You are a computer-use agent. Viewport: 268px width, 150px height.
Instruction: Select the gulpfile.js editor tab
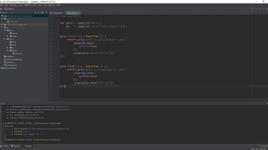(73, 13)
